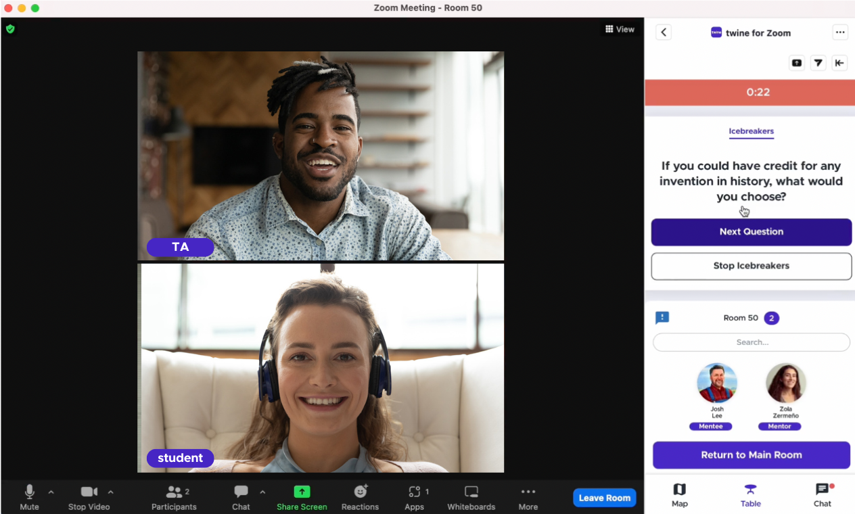Click the blue alert message icon by Room 50
The height and width of the screenshot is (514, 855).
point(662,318)
